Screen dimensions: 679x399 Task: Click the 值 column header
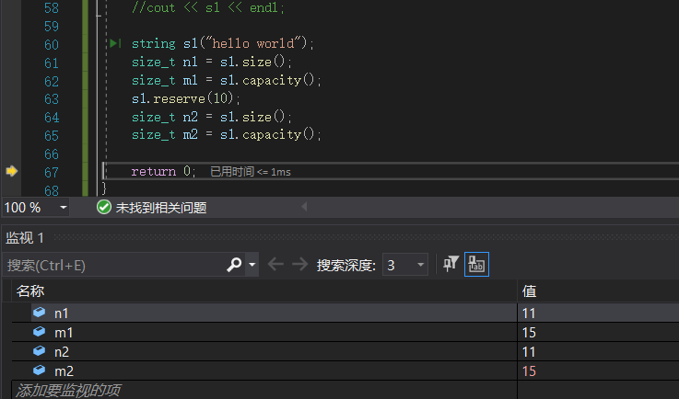tap(530, 291)
